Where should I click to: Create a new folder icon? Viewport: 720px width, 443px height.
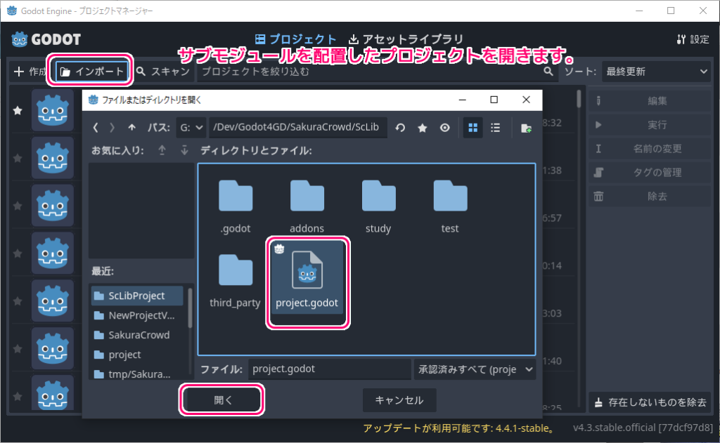pos(526,128)
